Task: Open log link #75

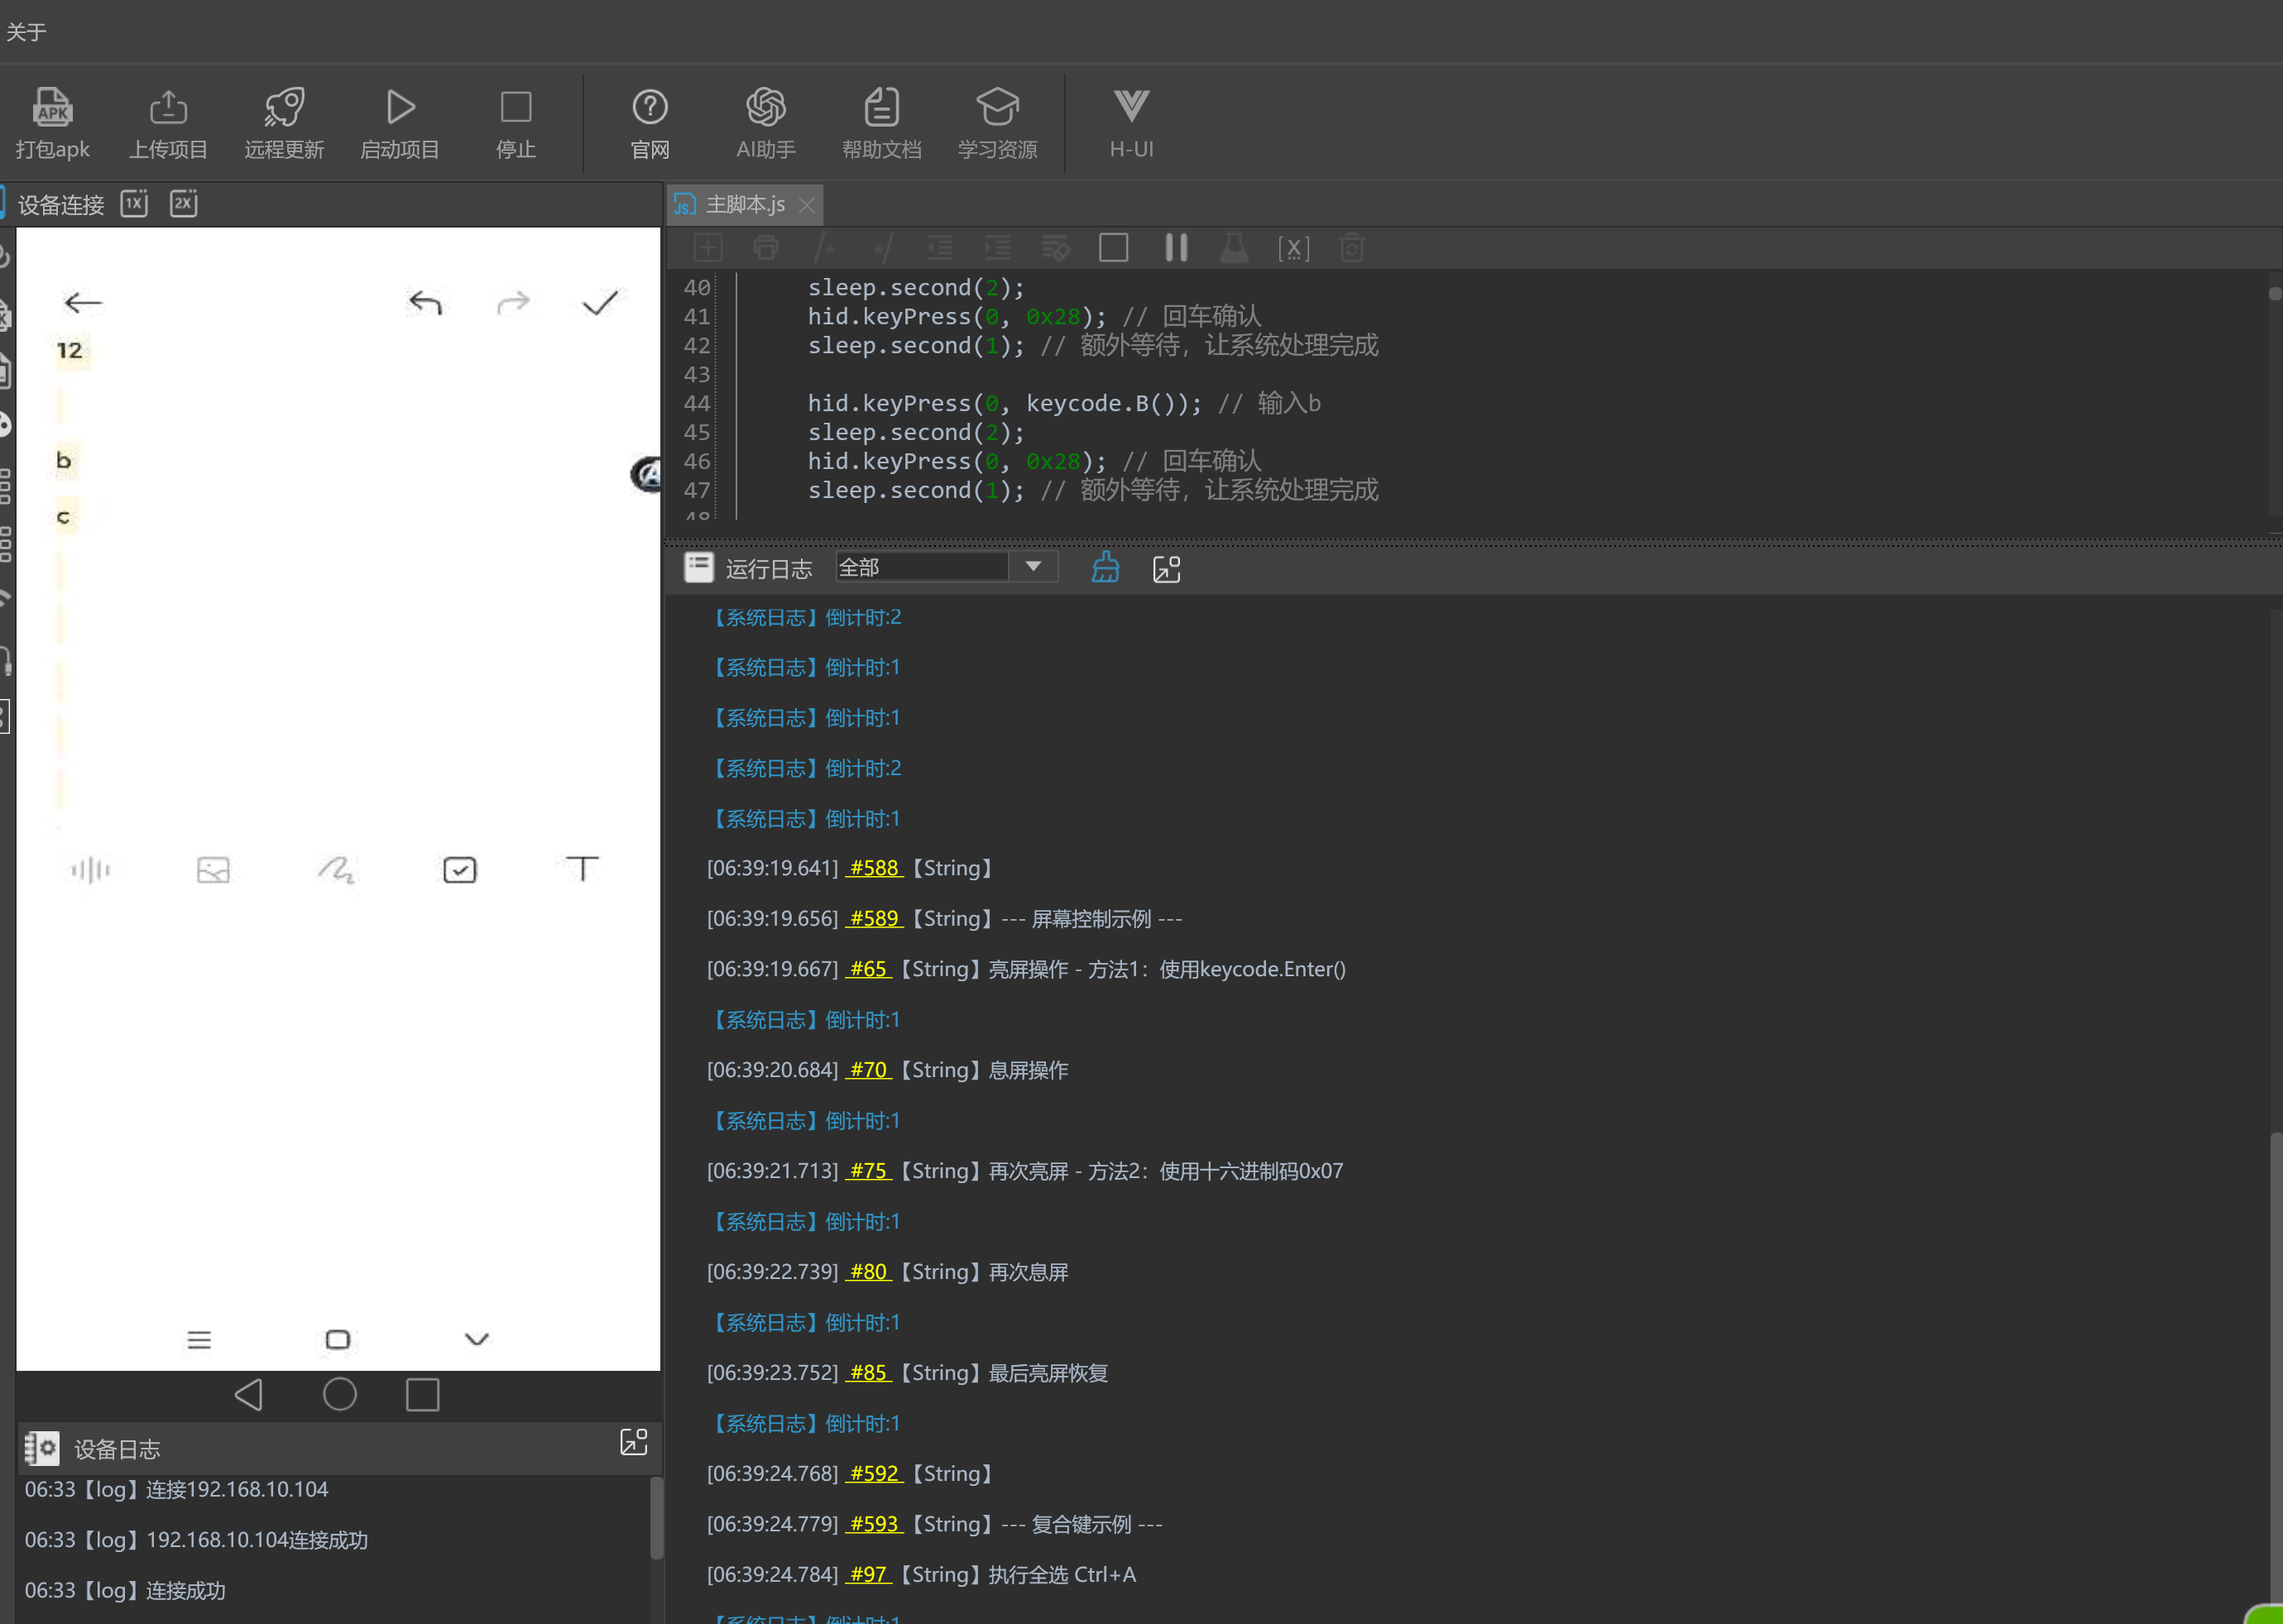Action: point(868,1171)
